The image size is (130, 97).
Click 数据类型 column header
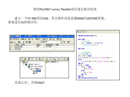[50, 45]
